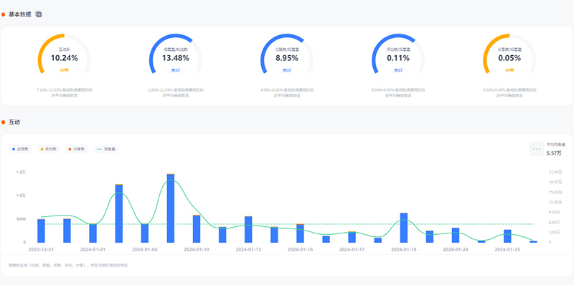
Task: Click the 13.48% gauge
Action: (175, 54)
